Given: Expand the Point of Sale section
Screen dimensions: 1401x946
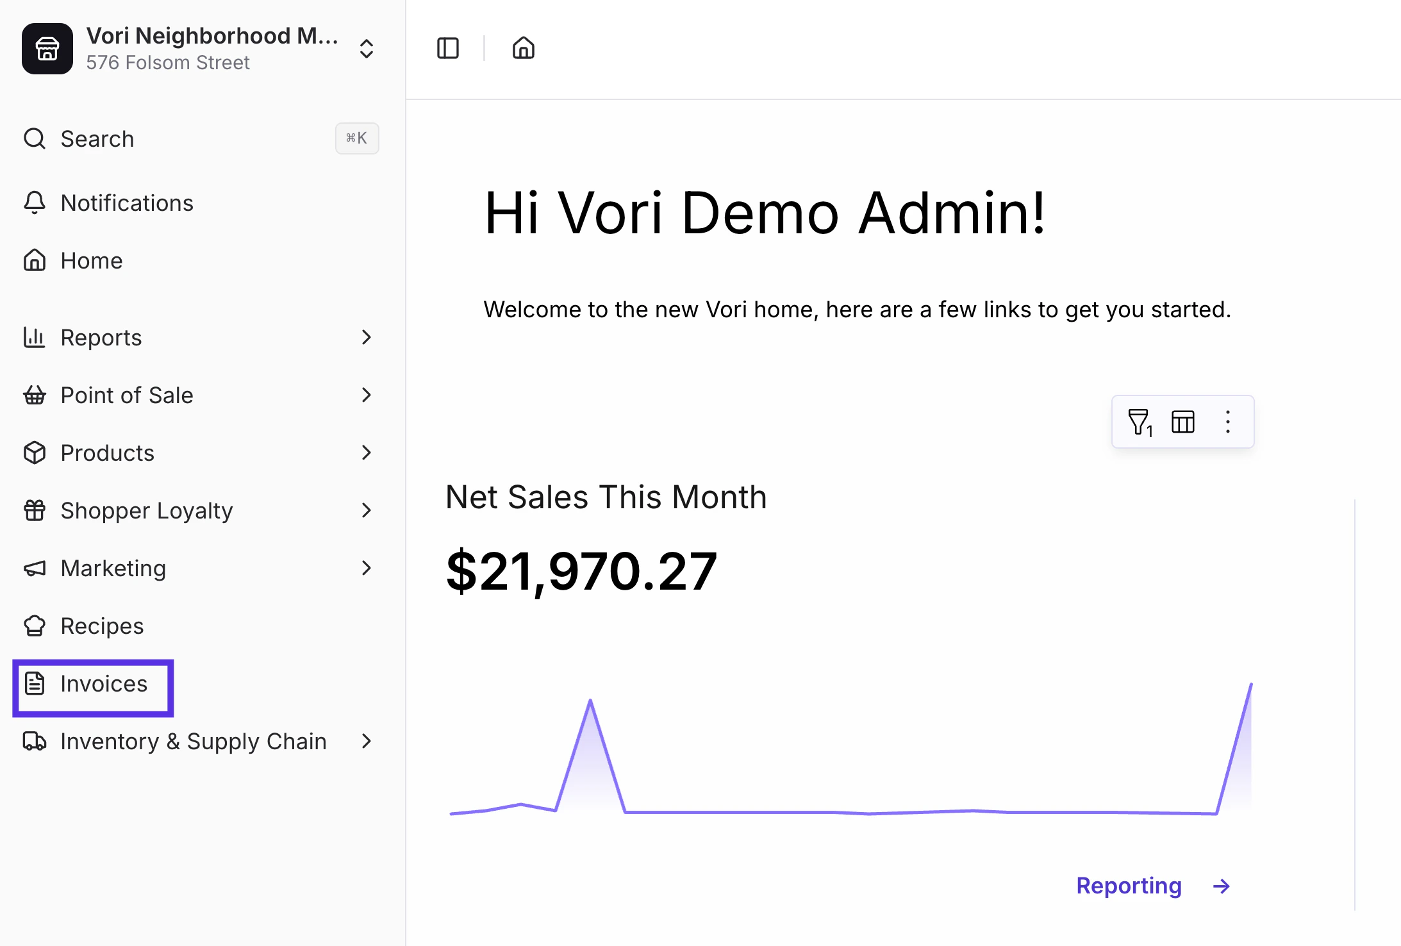Looking at the screenshot, I should [x=366, y=395].
